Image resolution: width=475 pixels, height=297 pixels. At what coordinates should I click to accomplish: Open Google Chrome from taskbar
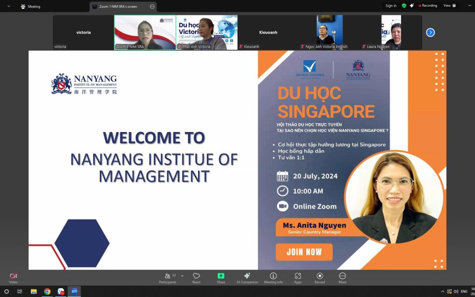[47, 292]
